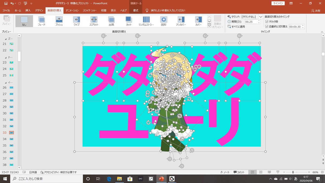Open the undo history dropdown arrow

pyautogui.click(x=15, y=4)
